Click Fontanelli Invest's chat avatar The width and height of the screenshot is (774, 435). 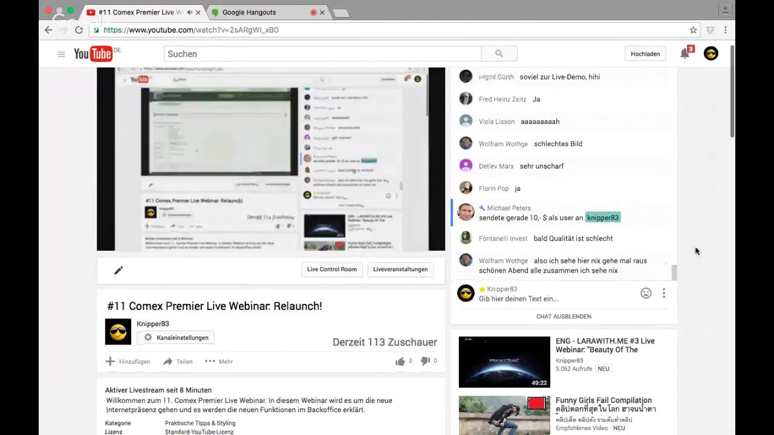pyautogui.click(x=466, y=238)
